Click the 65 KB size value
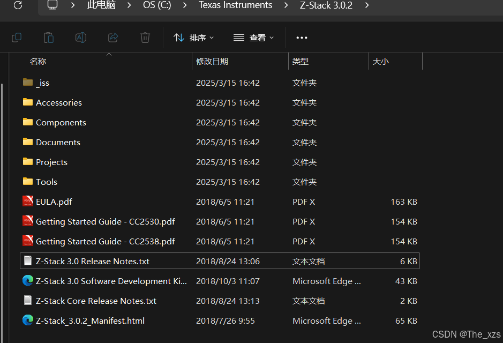Image resolution: width=503 pixels, height=343 pixels. pyautogui.click(x=406, y=321)
